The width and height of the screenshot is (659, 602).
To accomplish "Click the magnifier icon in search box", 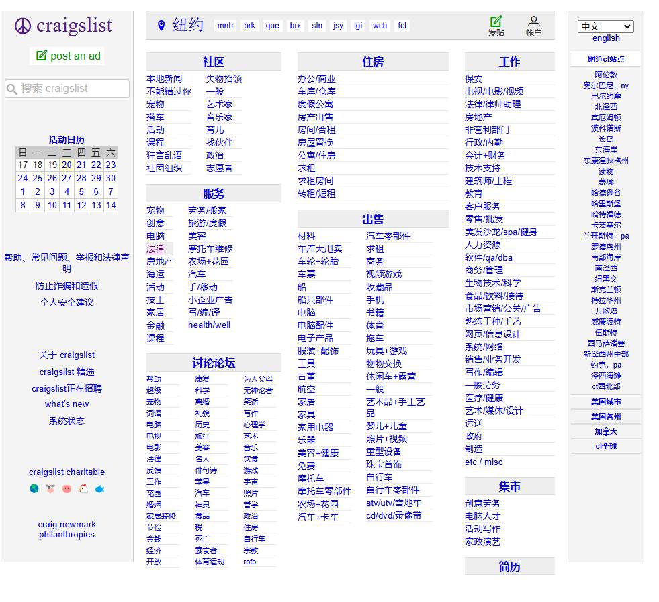I will [12, 89].
